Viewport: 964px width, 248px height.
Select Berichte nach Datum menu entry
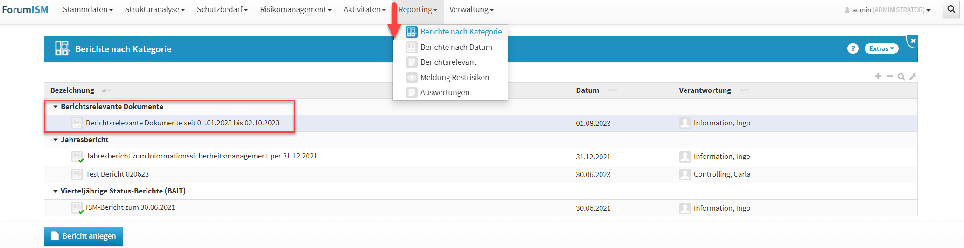[x=456, y=47]
